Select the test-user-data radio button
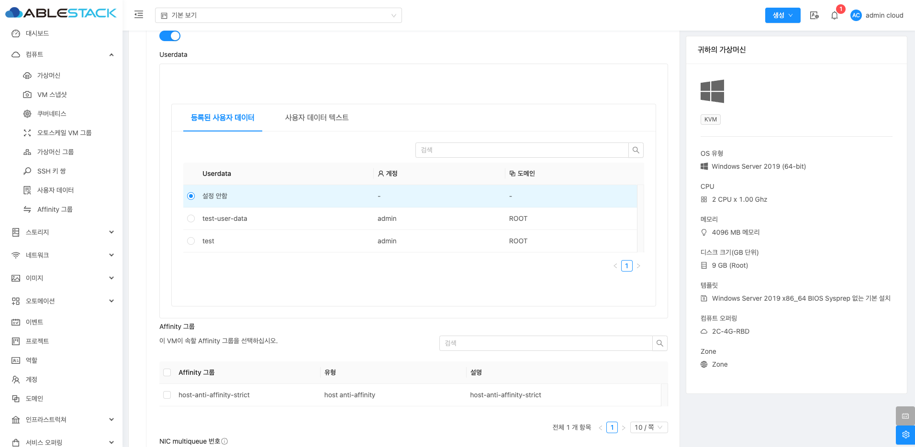The image size is (915, 447). 191,218
